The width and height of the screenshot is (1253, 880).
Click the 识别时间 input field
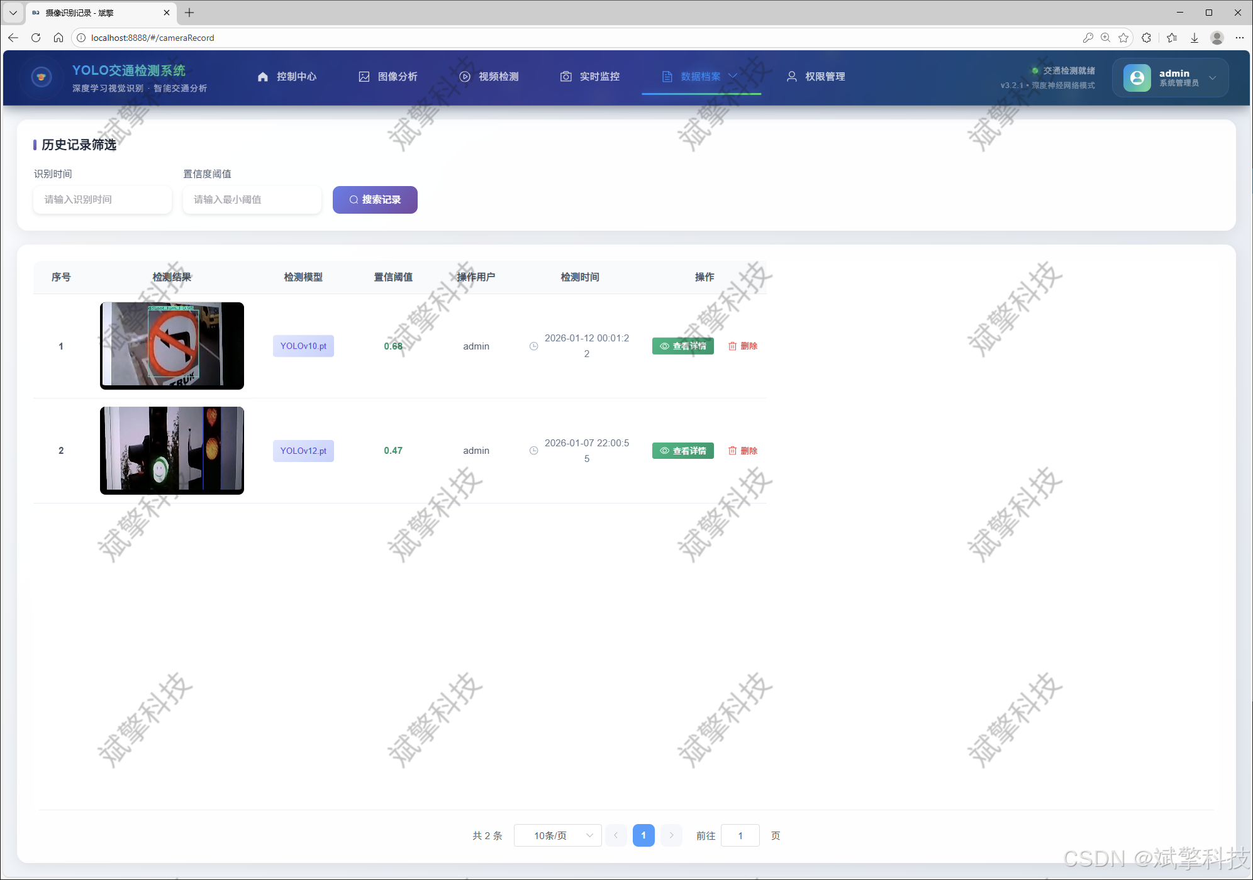pos(103,199)
